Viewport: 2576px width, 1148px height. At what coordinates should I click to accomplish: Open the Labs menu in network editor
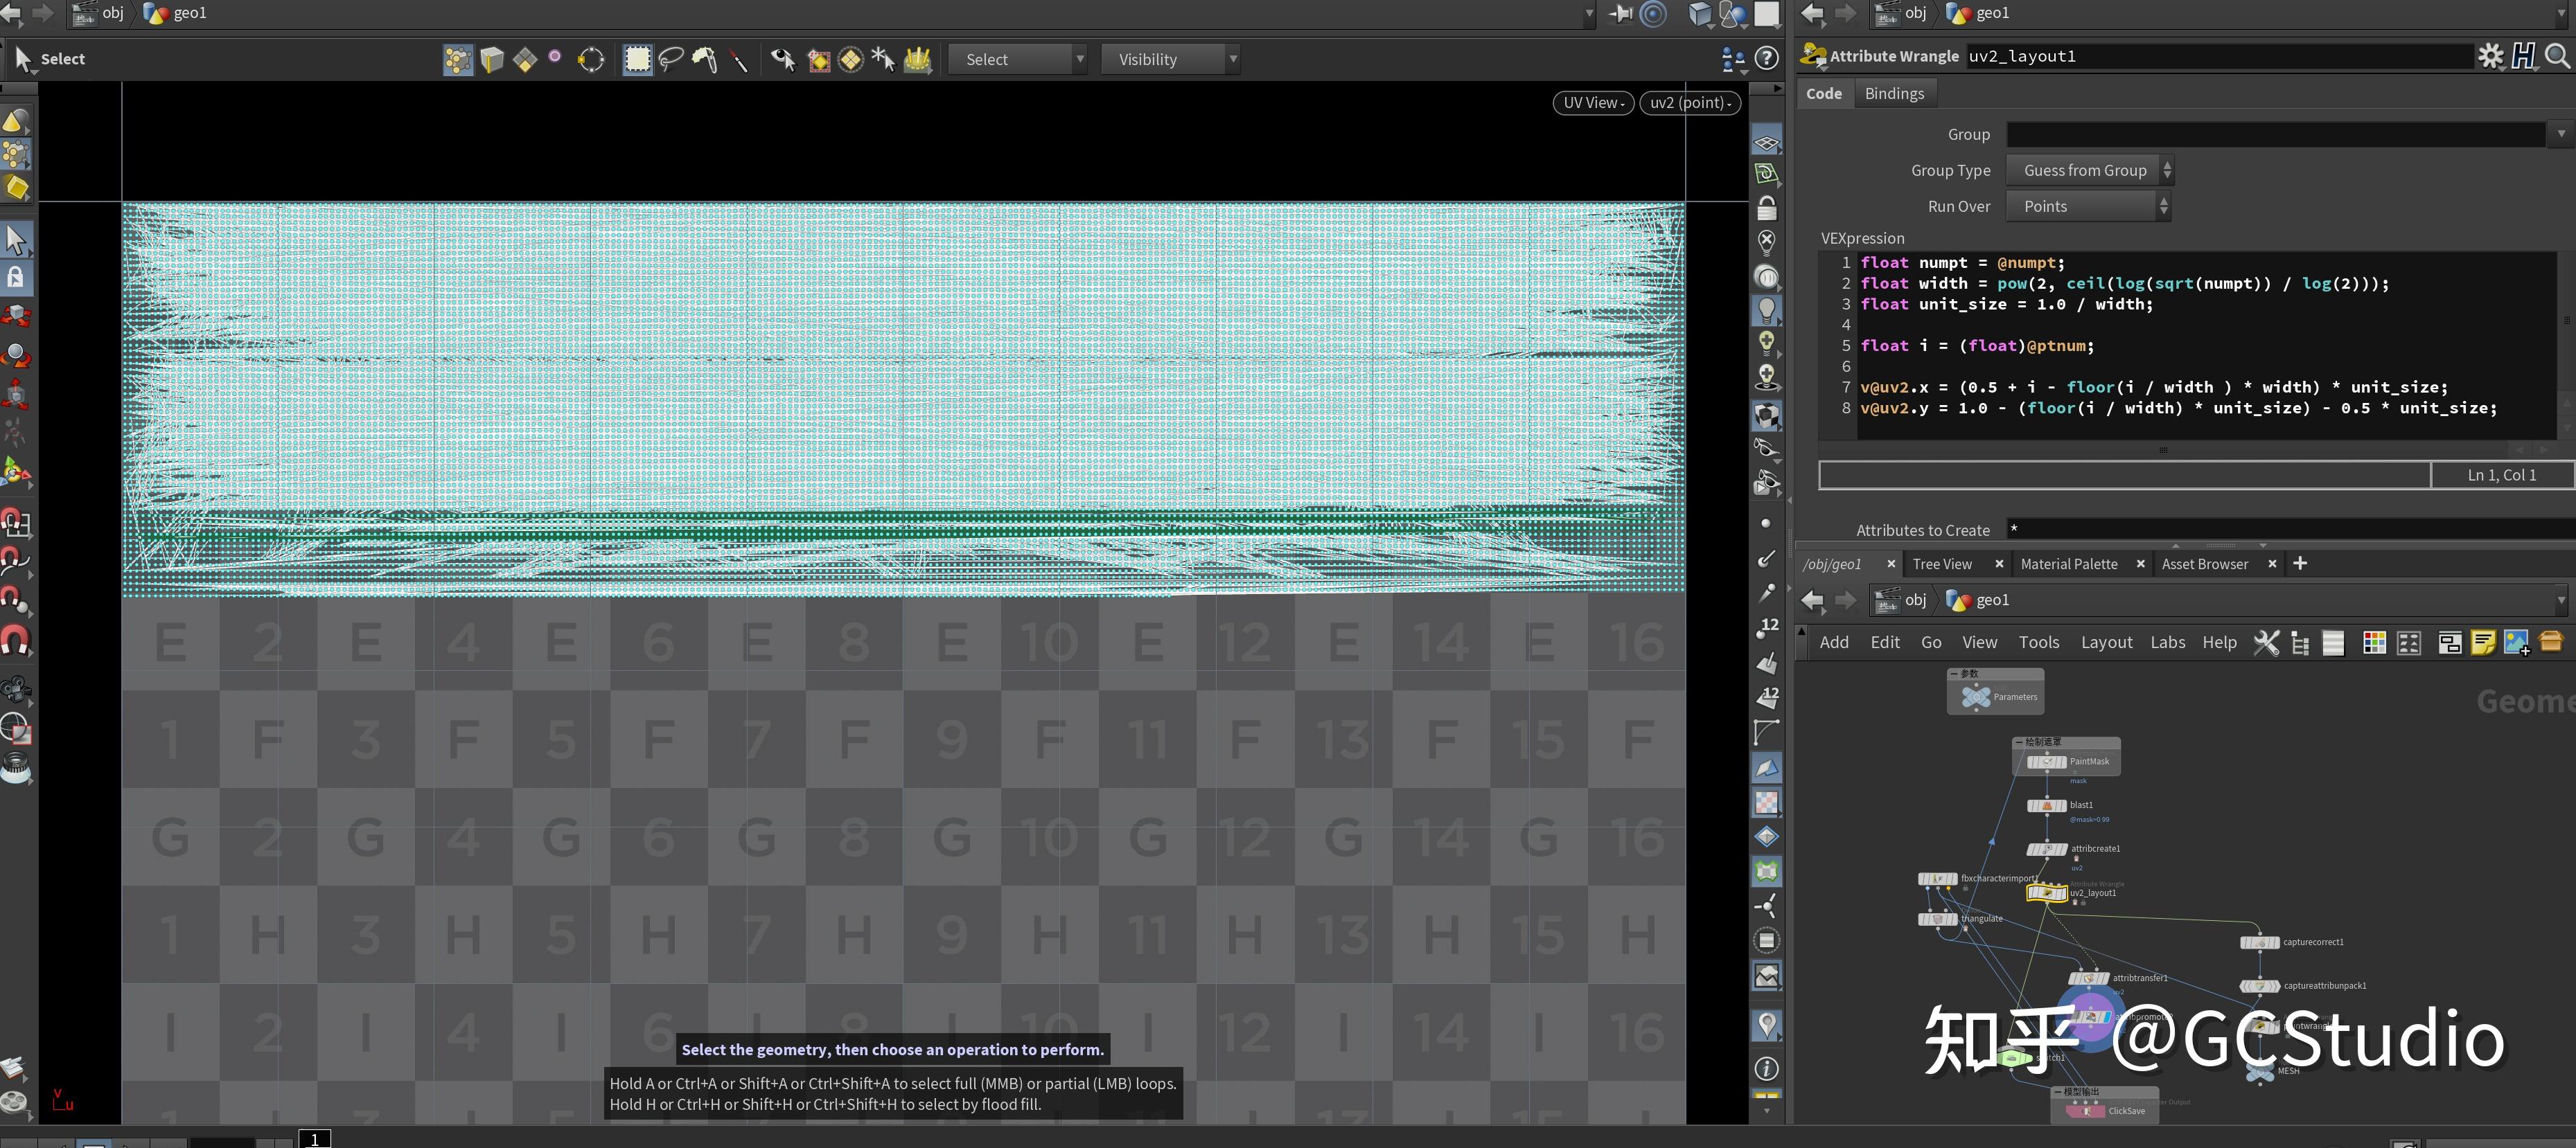2167,643
